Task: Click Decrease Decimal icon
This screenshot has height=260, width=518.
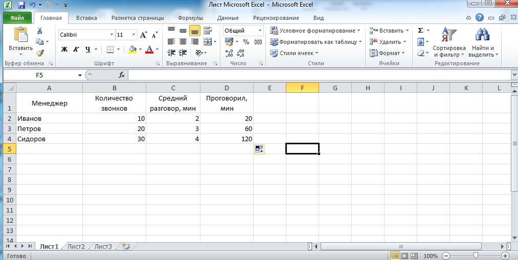Action: coord(241,53)
